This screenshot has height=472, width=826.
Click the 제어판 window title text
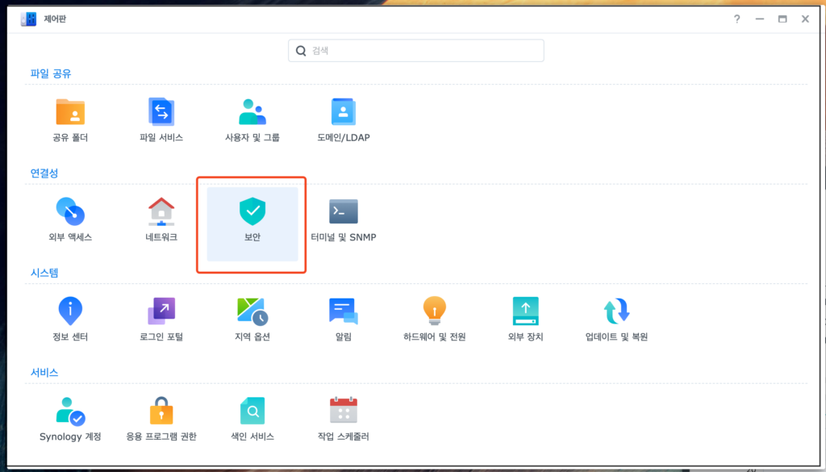coord(55,19)
